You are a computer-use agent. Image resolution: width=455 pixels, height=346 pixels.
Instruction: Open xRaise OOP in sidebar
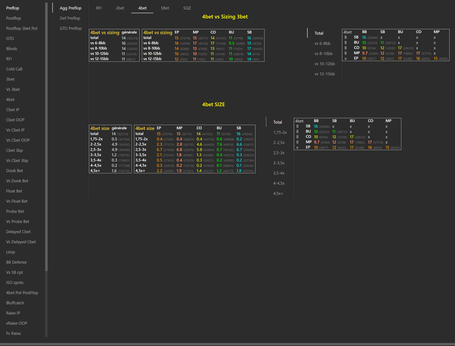click(x=17, y=323)
